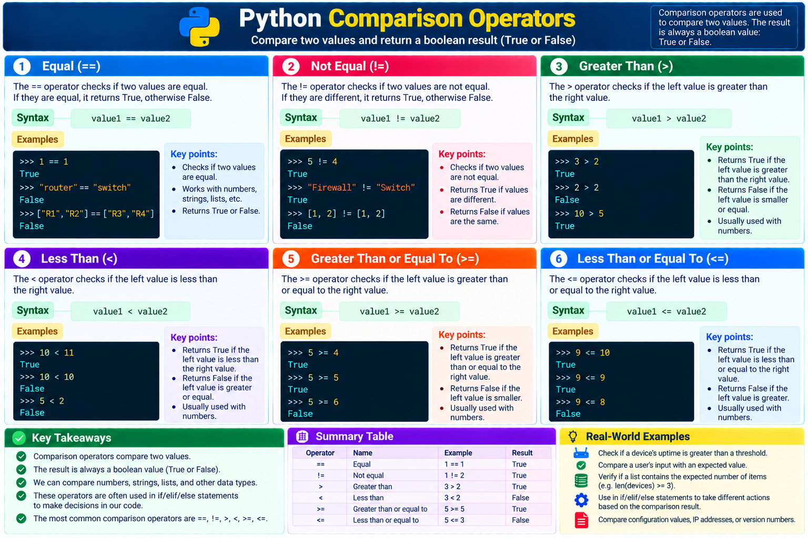Select the number 2 badge beside Not Equal
808x538 pixels.
[291, 67]
